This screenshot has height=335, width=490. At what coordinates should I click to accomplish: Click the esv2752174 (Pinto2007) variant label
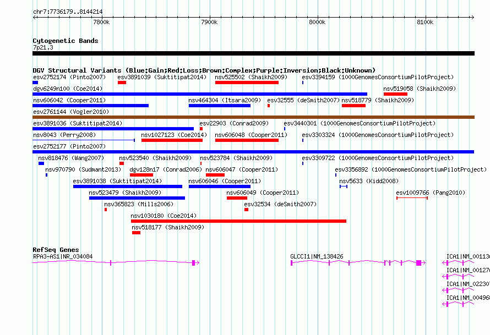[x=69, y=77]
